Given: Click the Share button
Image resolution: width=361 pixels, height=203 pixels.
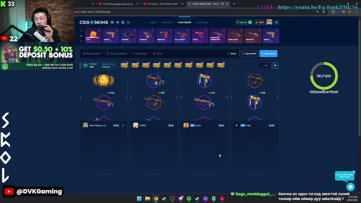Looking at the screenshot, I should point(232,54).
